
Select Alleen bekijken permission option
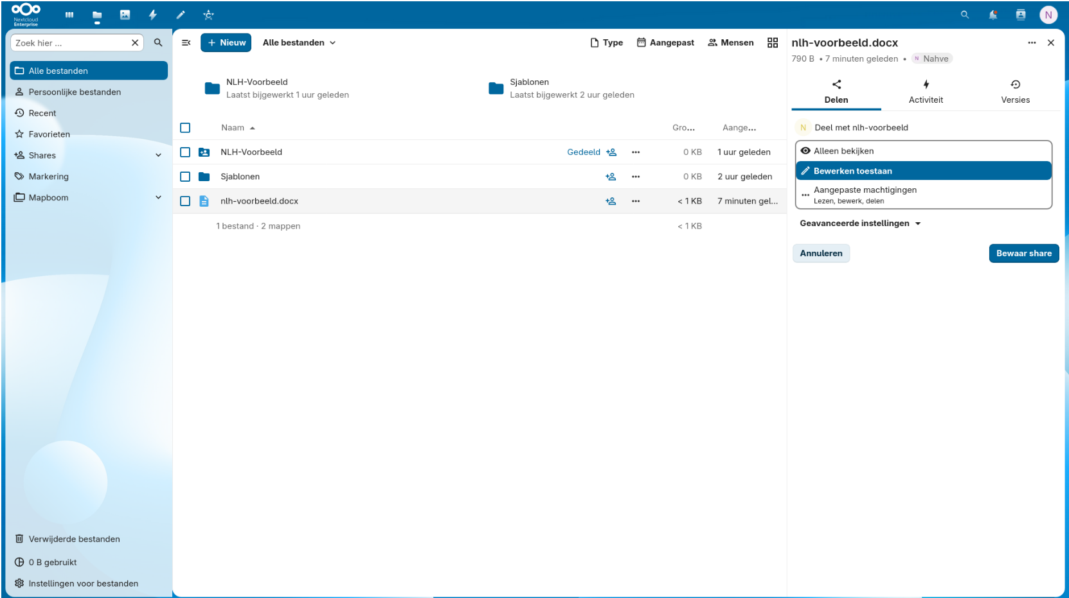(x=923, y=151)
